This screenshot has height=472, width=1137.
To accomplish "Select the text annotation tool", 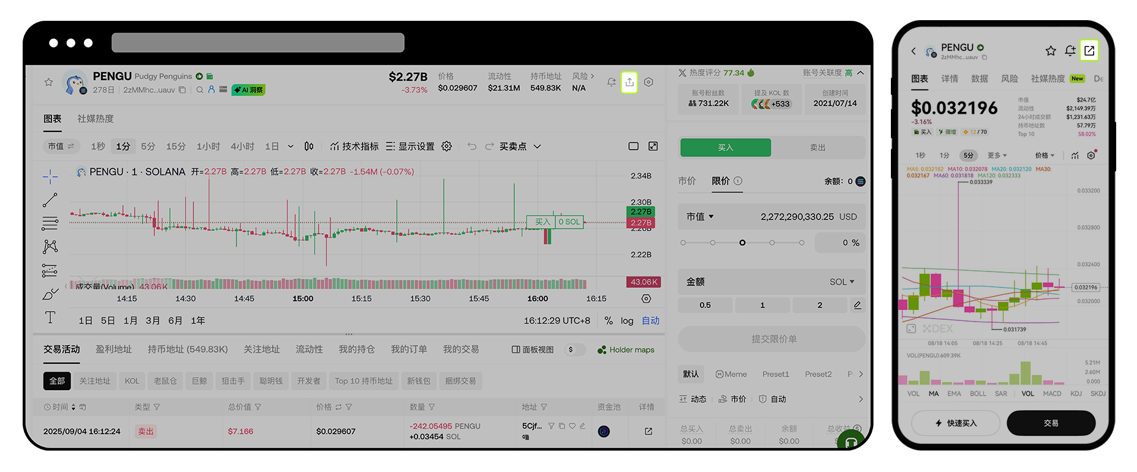I will [50, 317].
